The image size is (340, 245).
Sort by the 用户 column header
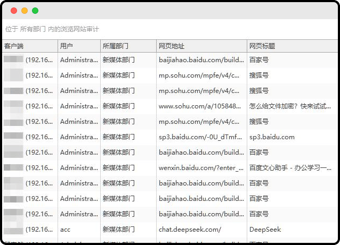click(79, 46)
